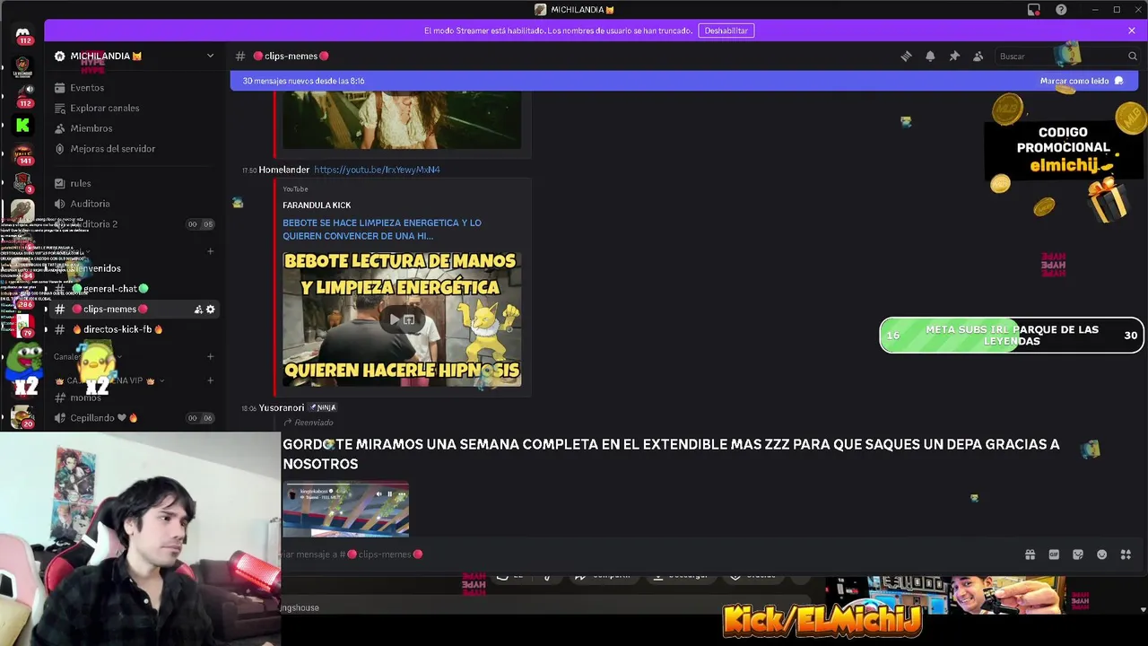Click Marcar como leído
1148x646 pixels.
1082,81
